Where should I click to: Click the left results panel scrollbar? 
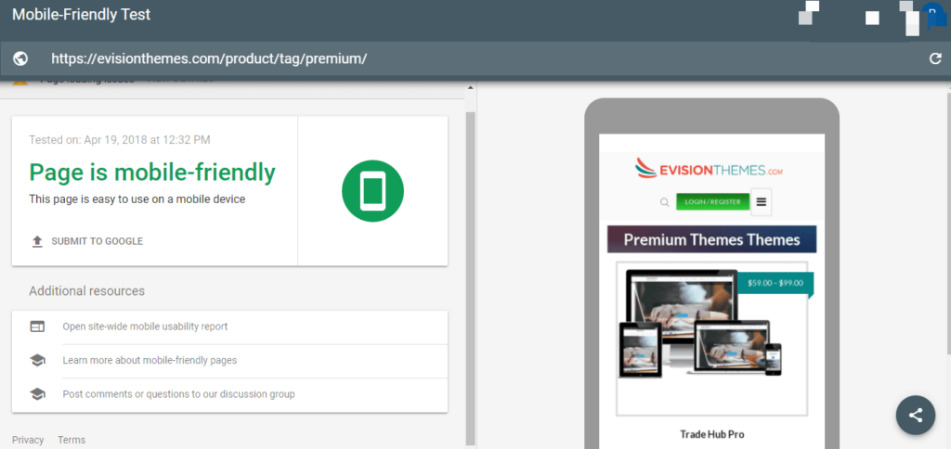(471, 277)
